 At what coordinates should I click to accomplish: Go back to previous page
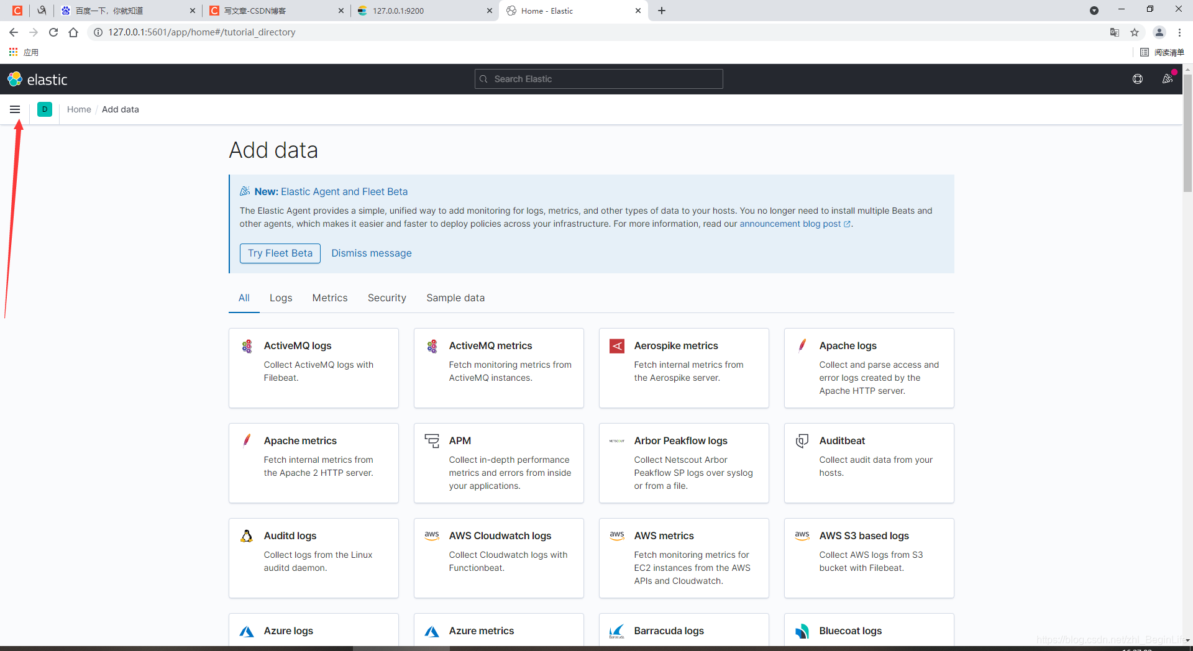14,32
